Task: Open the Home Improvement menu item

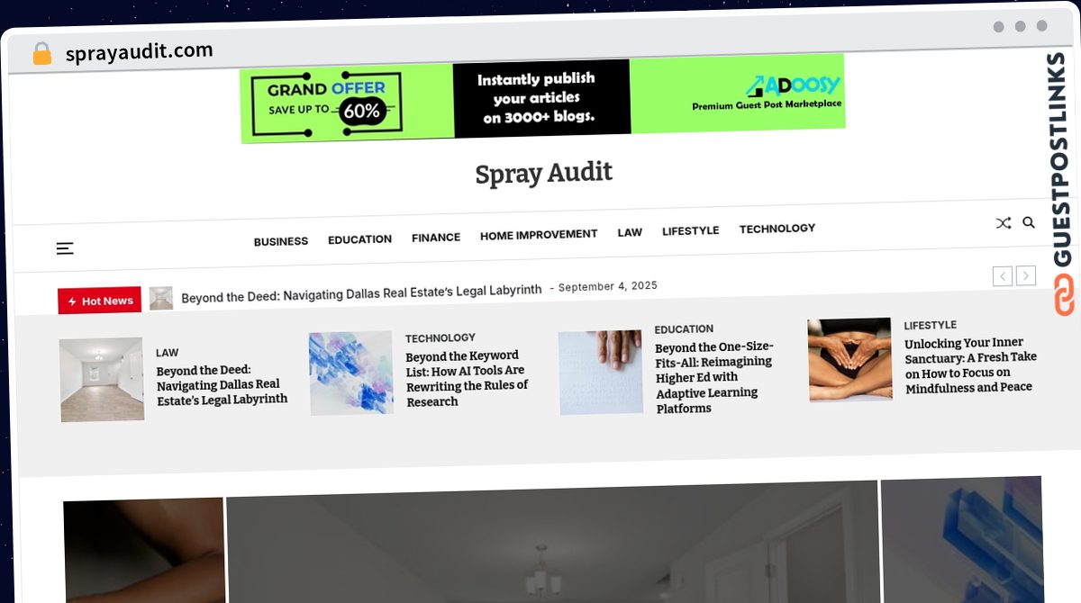Action: (x=539, y=234)
